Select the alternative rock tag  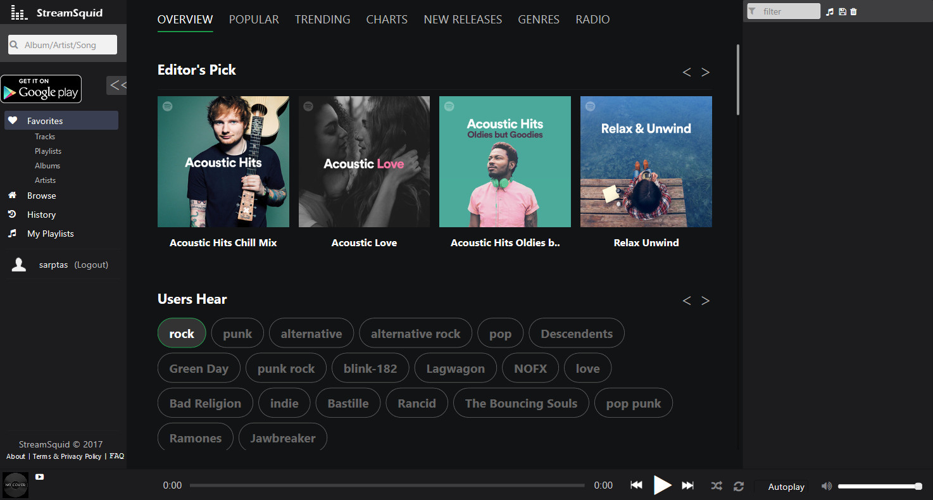[416, 333]
